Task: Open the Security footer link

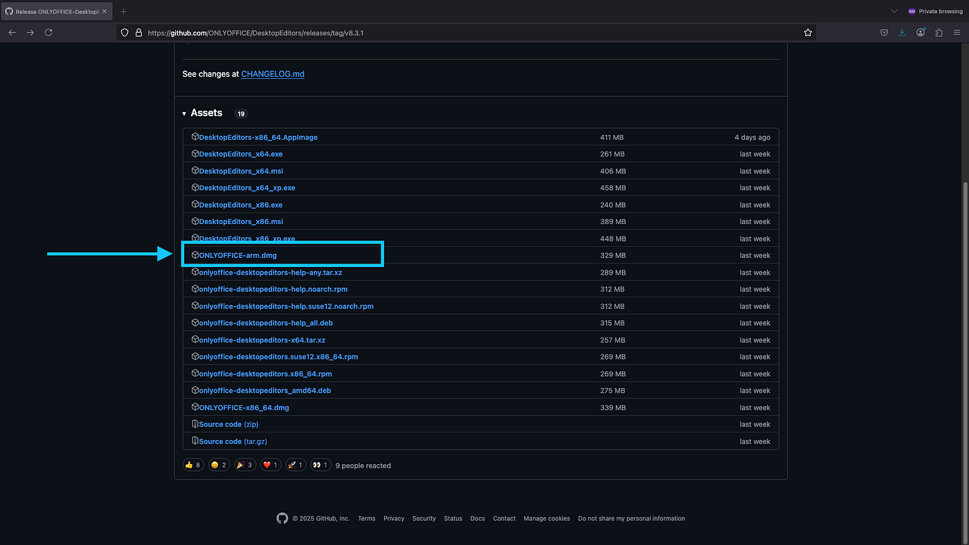Action: (x=424, y=519)
